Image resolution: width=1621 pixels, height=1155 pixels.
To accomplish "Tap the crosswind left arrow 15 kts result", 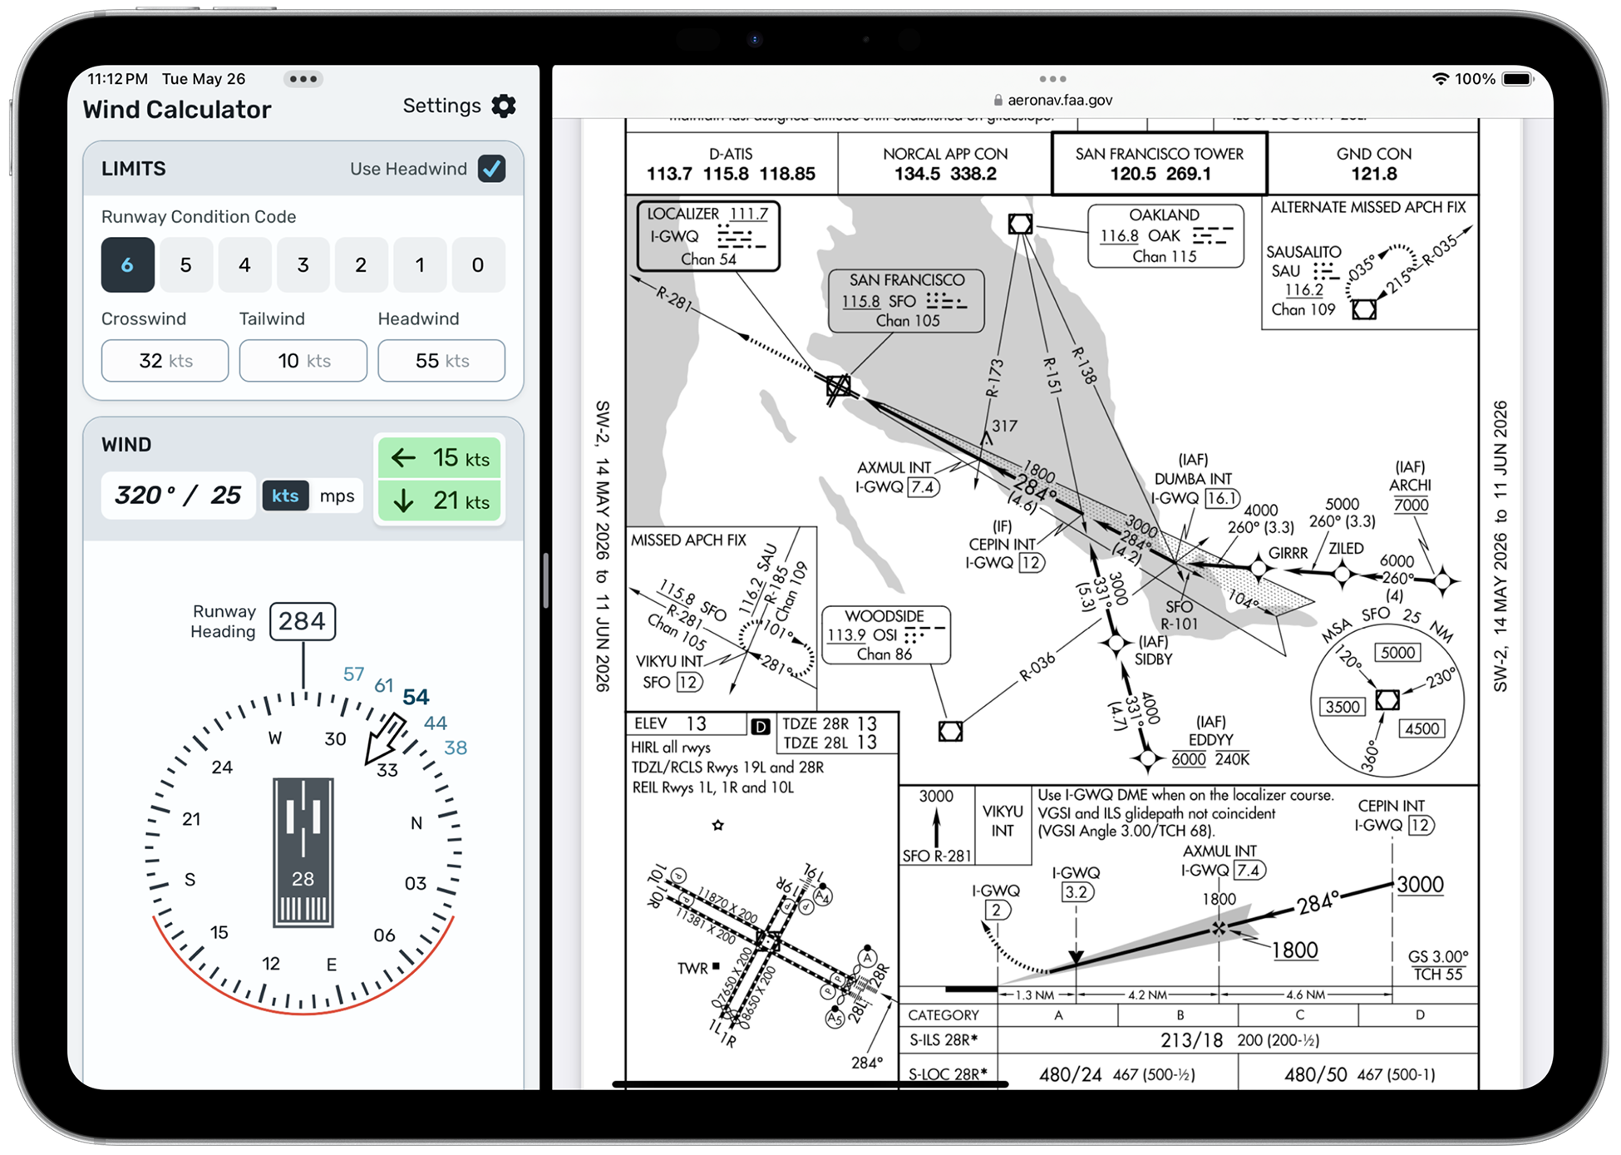I will click(x=440, y=458).
